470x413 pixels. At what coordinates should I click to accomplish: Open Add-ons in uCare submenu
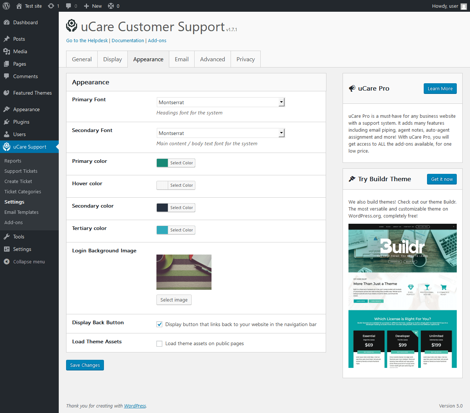point(14,223)
